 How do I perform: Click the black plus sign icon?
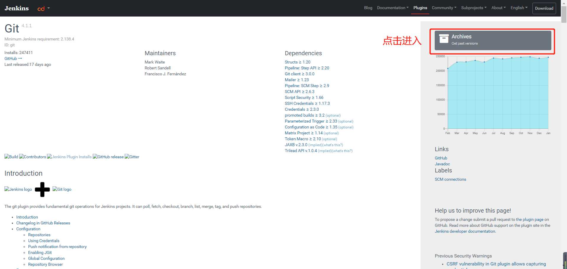(42, 189)
